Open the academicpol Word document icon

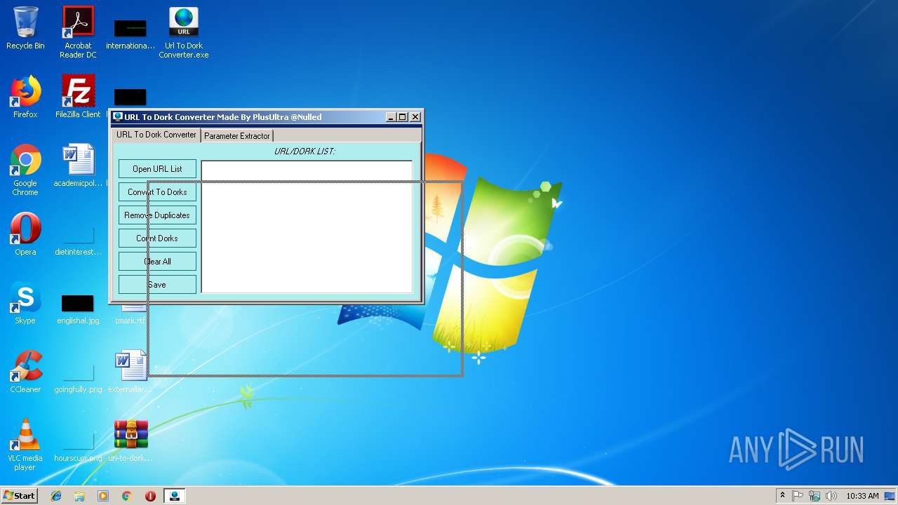click(78, 166)
